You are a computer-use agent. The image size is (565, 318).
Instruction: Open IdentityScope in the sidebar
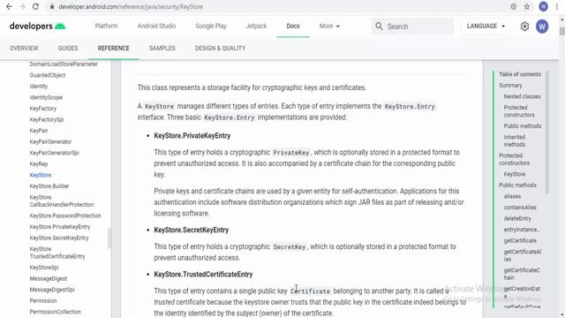[x=46, y=97]
